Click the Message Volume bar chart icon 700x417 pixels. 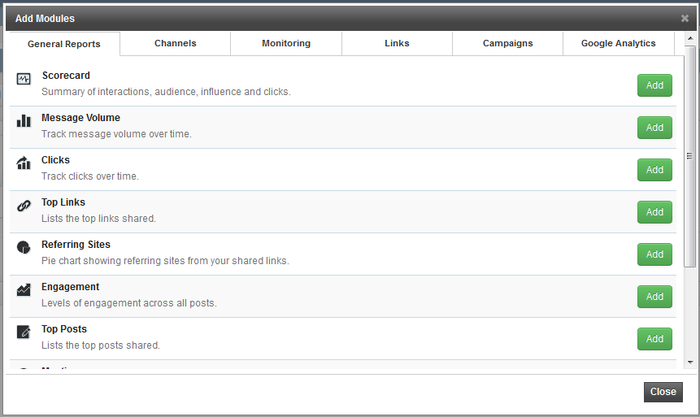pos(24,121)
